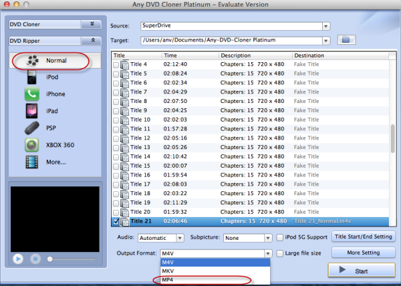Open the Audio track dropdown
Screen dimensions: 401x286
coord(180,238)
